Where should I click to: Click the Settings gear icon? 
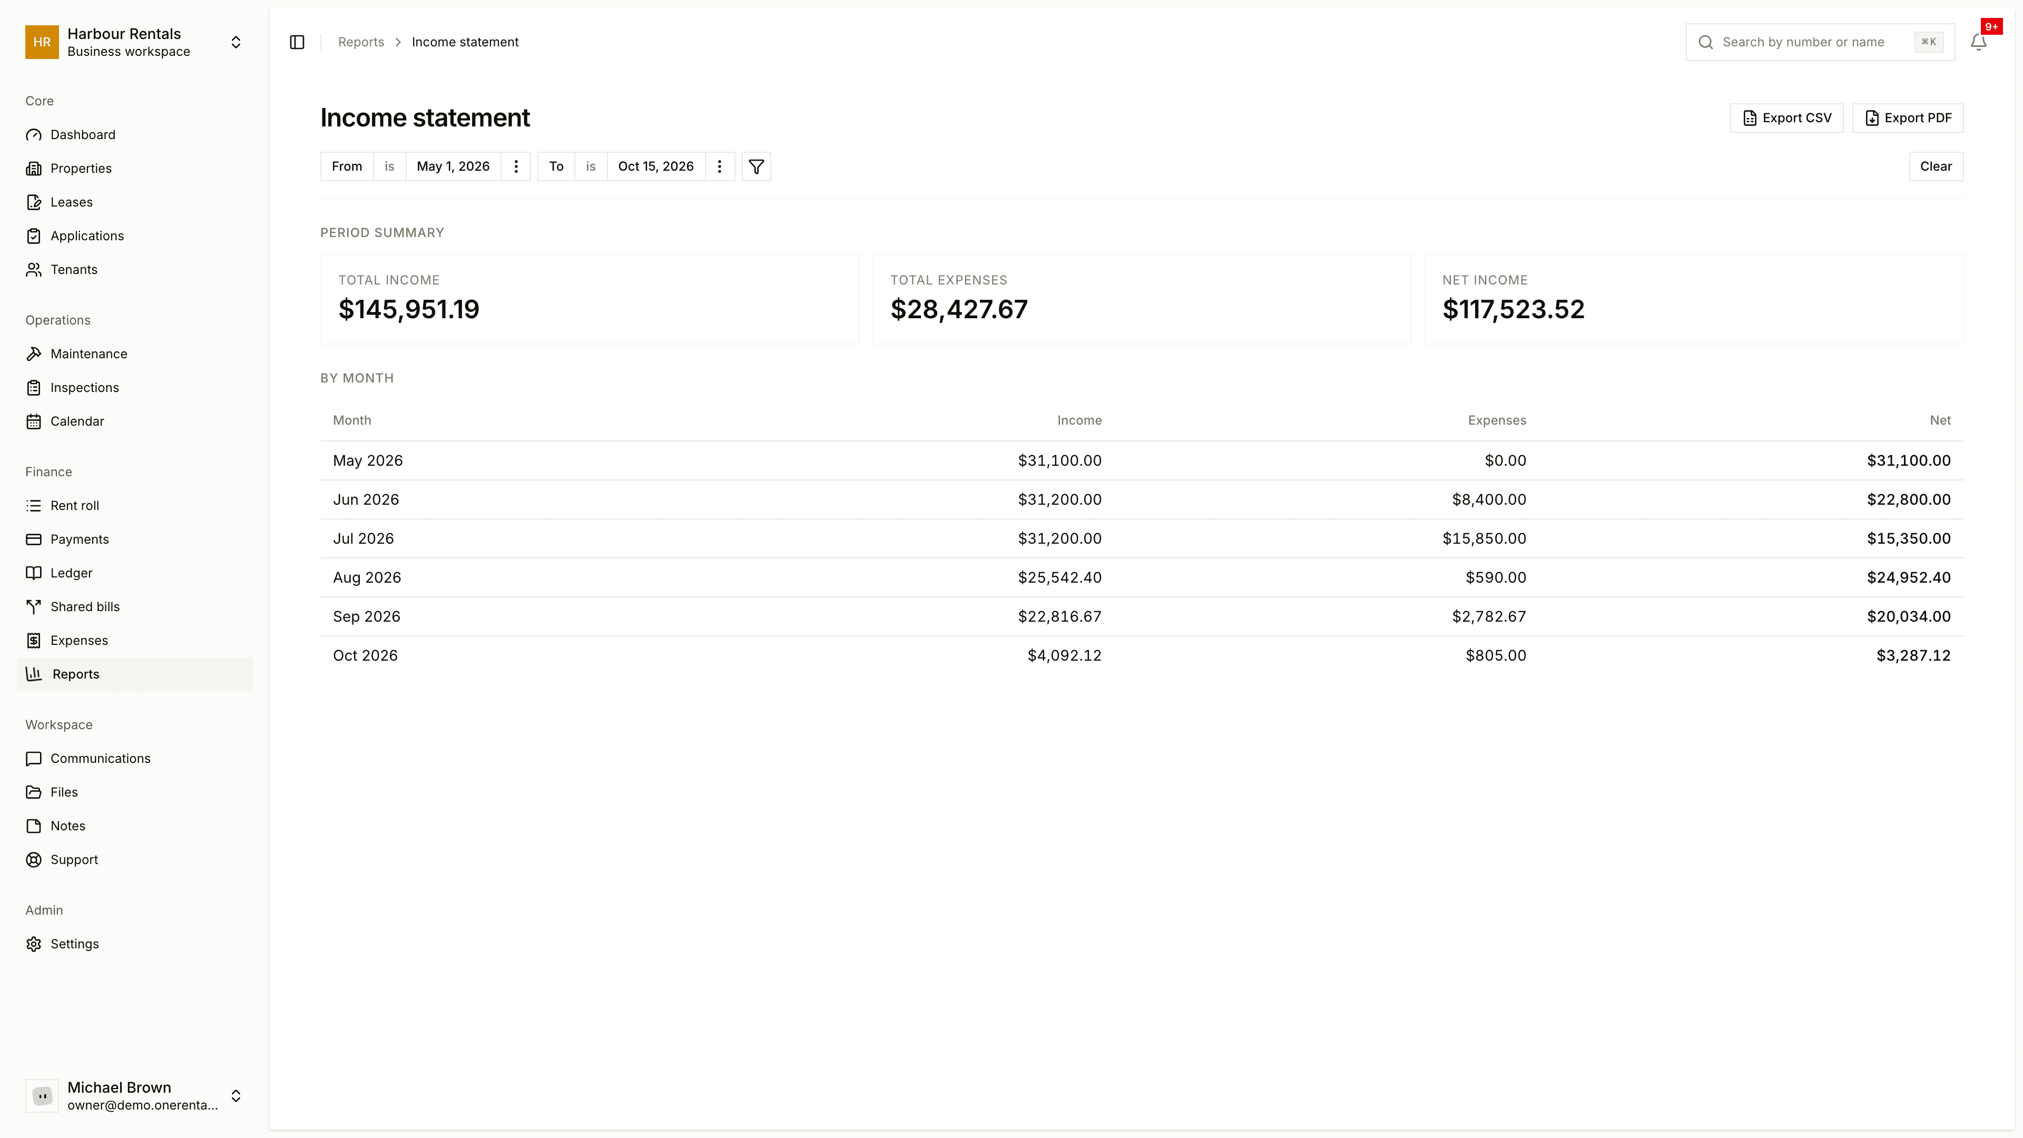[34, 944]
